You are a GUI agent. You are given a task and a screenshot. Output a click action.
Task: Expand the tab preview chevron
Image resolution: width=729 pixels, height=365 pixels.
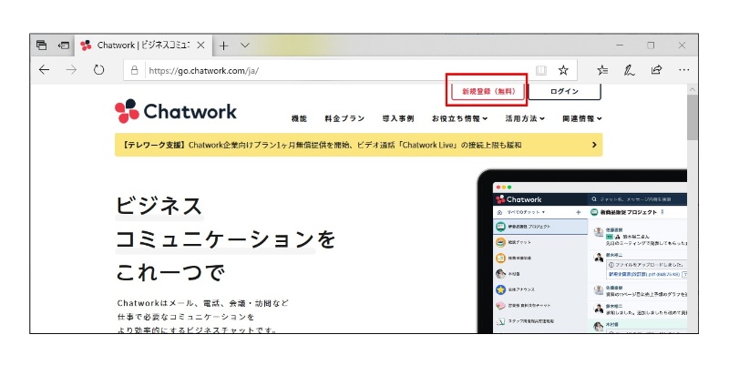245,45
